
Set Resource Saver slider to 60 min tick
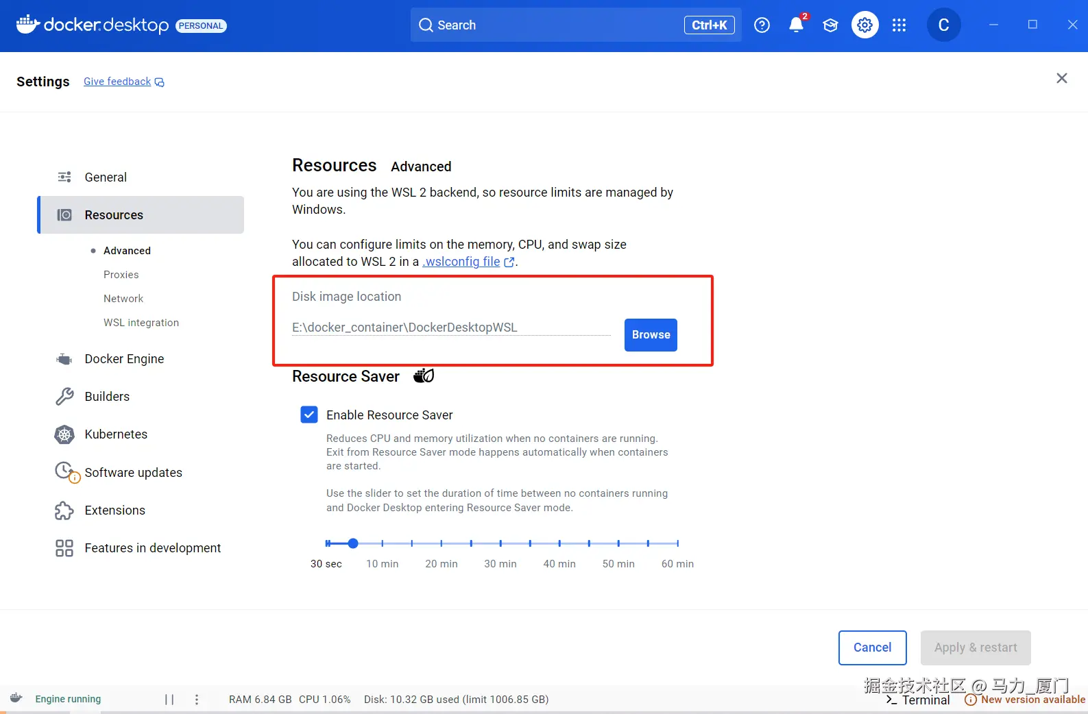tap(677, 543)
